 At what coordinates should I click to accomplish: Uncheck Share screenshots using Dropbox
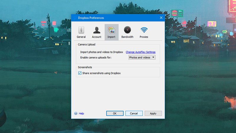pyautogui.click(x=80, y=73)
